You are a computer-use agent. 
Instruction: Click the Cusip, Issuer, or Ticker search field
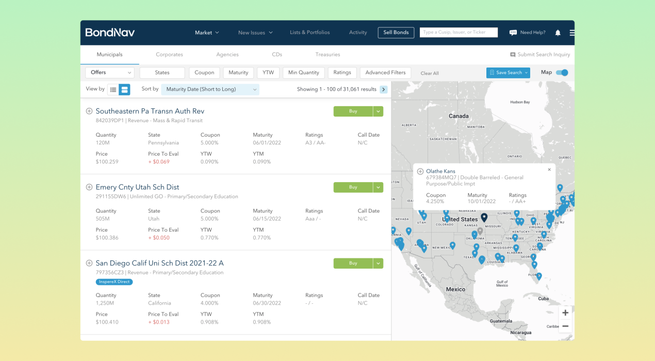pos(458,32)
